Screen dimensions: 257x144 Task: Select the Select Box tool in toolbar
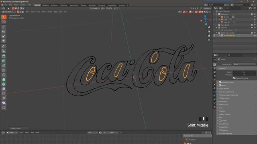(4, 17)
